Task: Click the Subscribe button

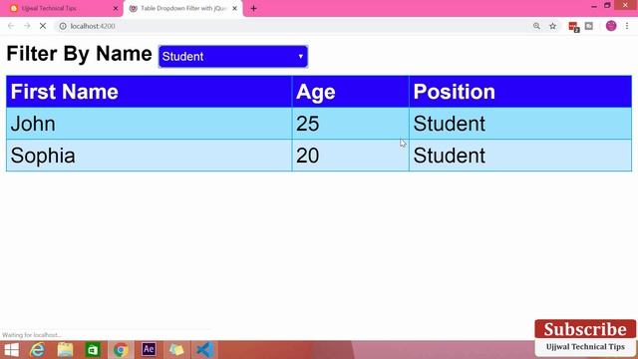Action: click(585, 329)
